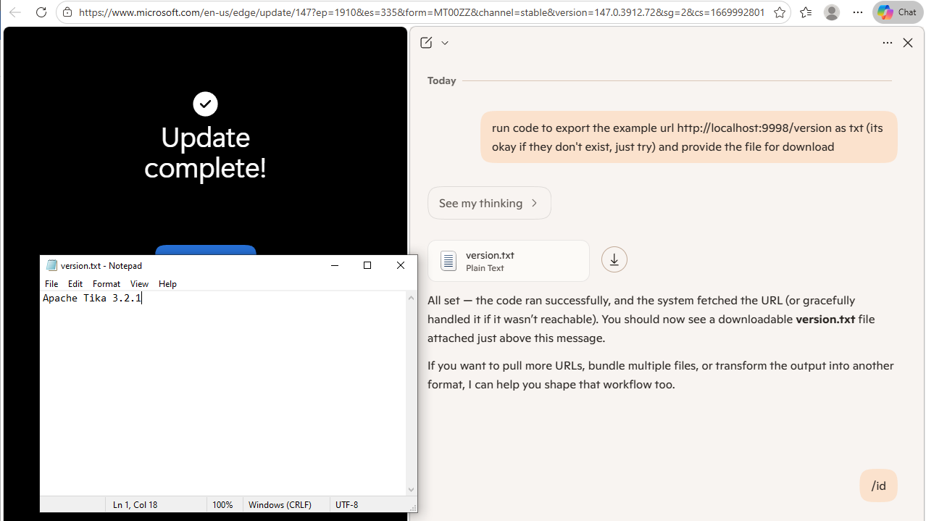This screenshot has height=521, width=926.
Task: Open Copilot pane more options menu
Action: [x=888, y=43]
